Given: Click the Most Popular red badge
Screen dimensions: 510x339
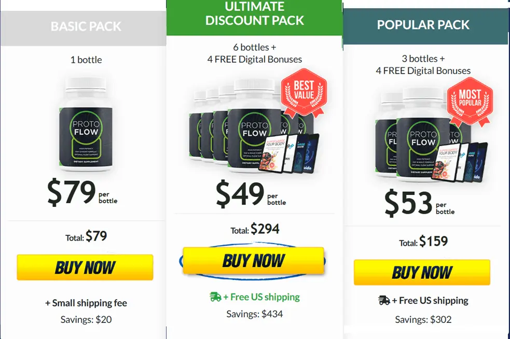Looking at the screenshot, I should (470, 102).
